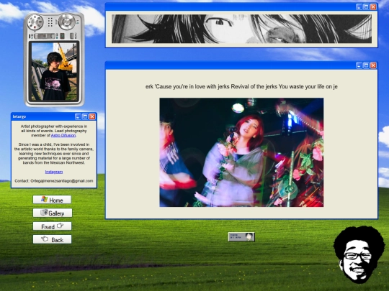Click the right silver dial on camera widget

pos(67,22)
